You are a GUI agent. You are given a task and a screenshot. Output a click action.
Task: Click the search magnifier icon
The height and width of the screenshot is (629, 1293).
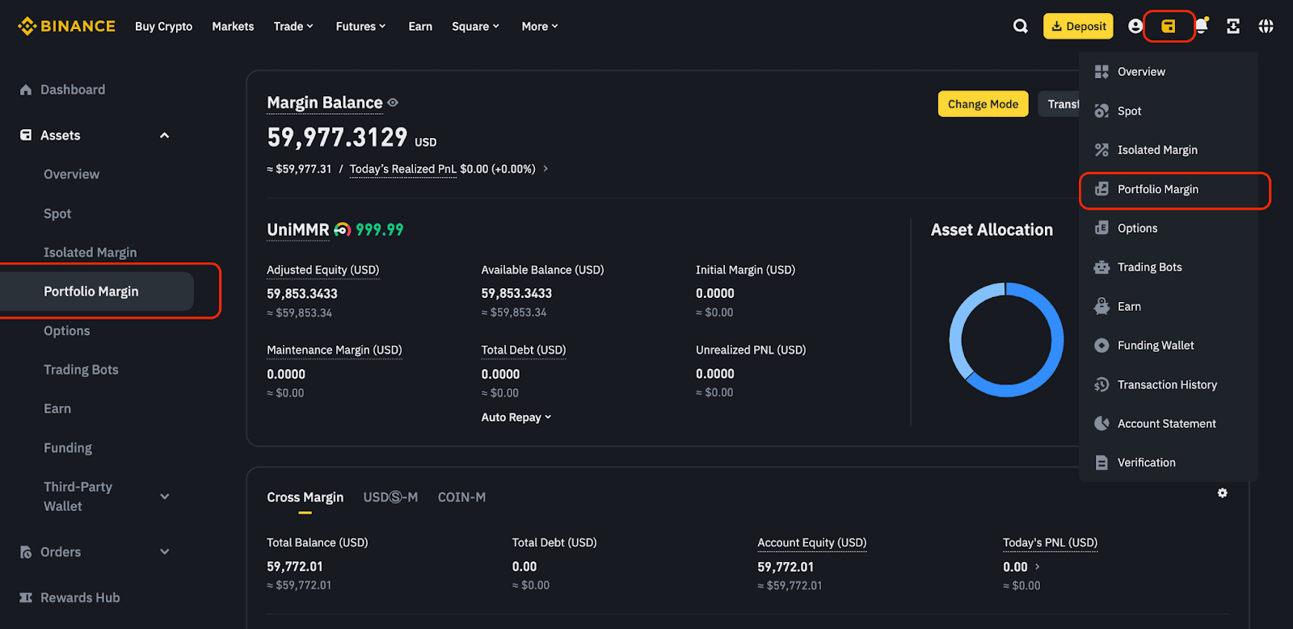click(x=1021, y=27)
